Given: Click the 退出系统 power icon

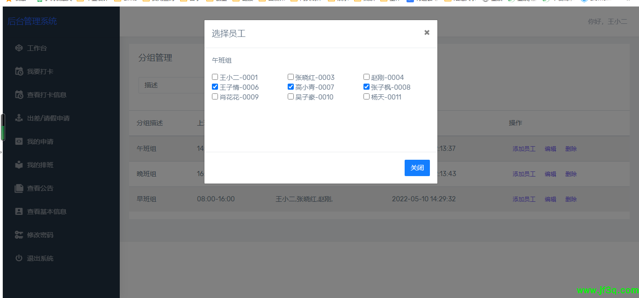Looking at the screenshot, I should [19, 258].
